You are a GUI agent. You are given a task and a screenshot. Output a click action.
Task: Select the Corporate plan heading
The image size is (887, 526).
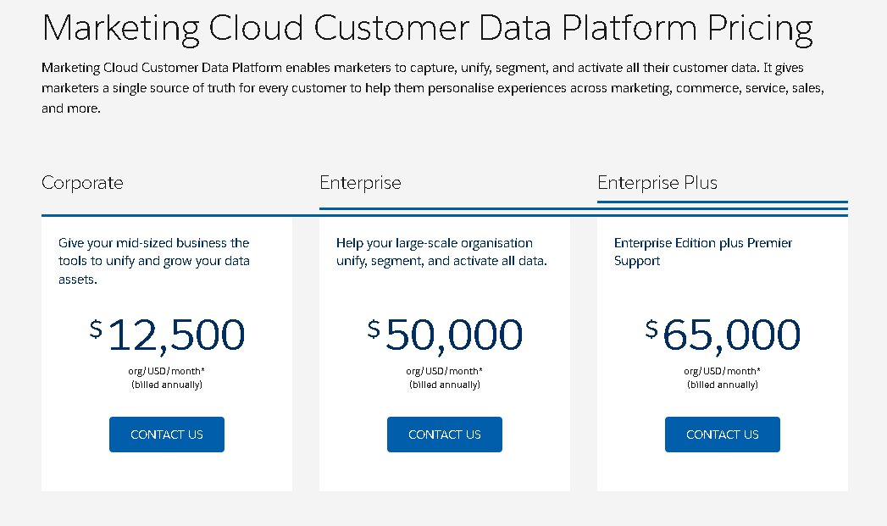(82, 183)
